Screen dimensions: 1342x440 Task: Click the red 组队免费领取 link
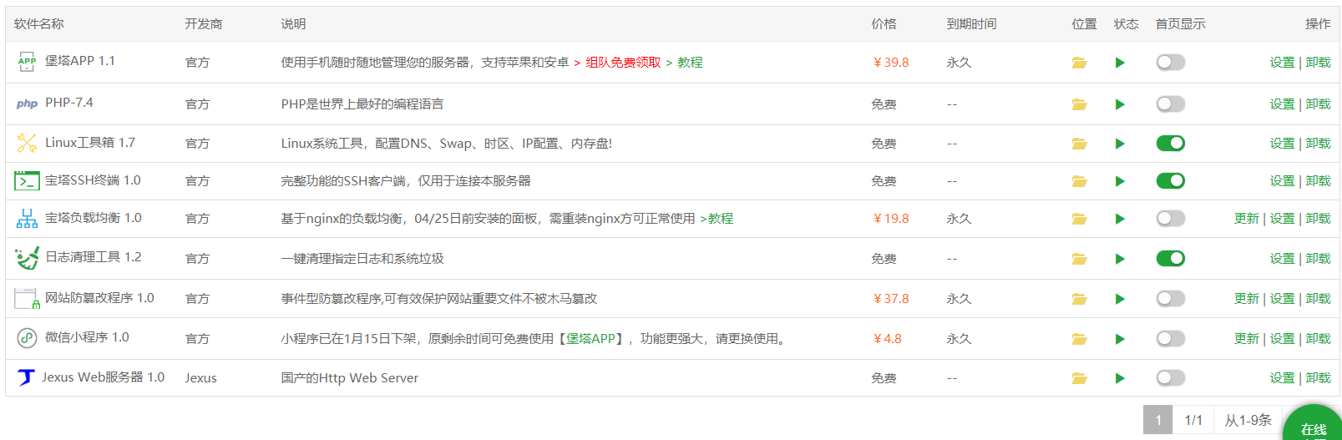623,63
